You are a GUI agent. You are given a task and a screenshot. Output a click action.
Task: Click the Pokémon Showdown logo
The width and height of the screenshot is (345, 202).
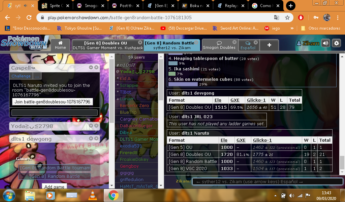click(25, 42)
